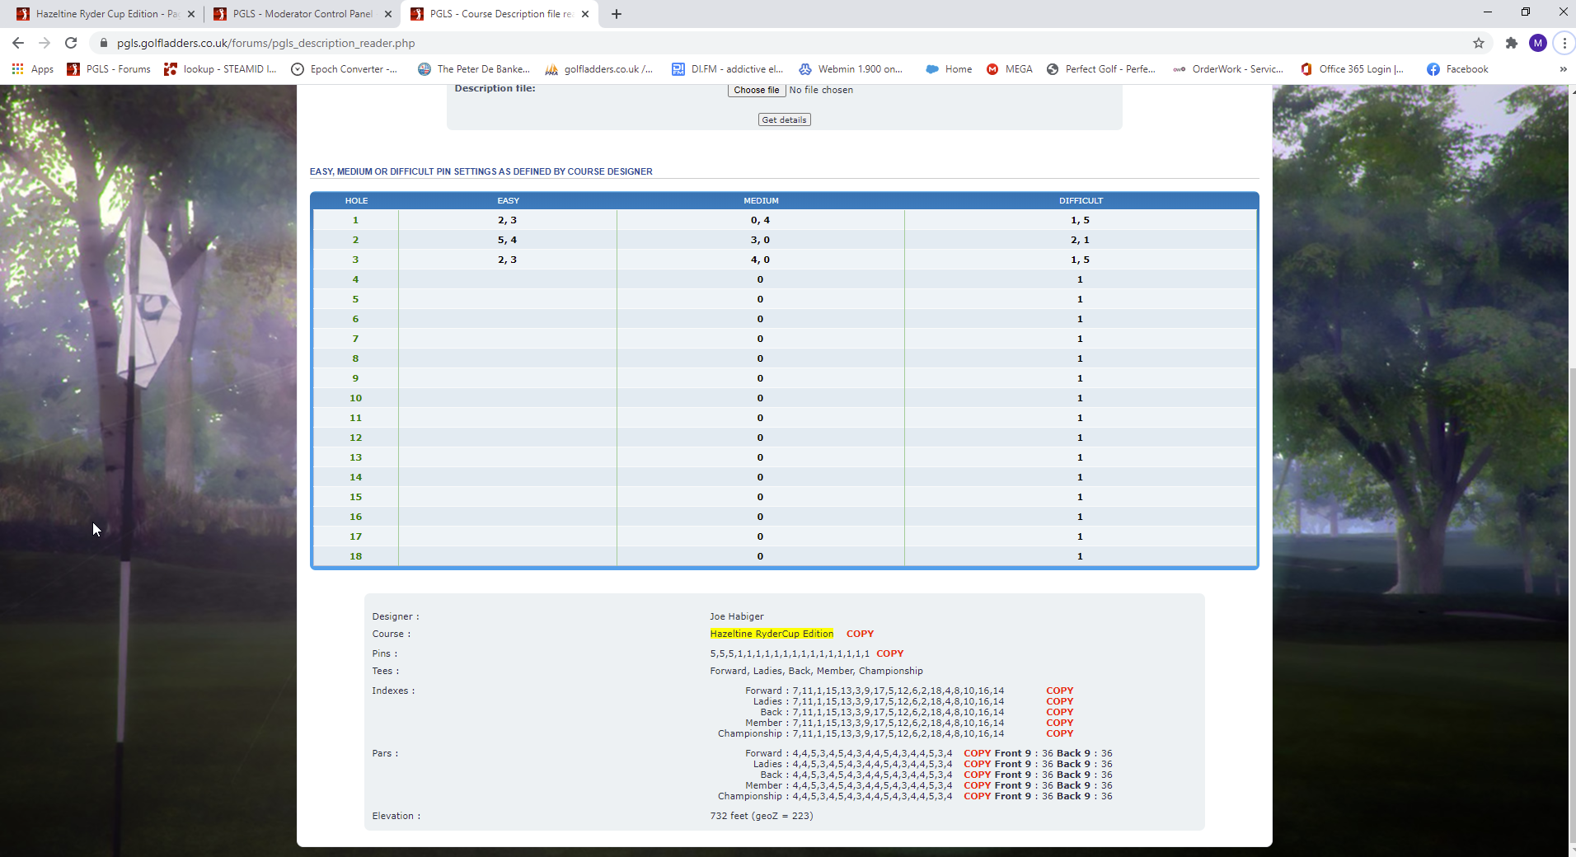Click the site padlock security icon
Screen dimensions: 1576x857
(104, 43)
